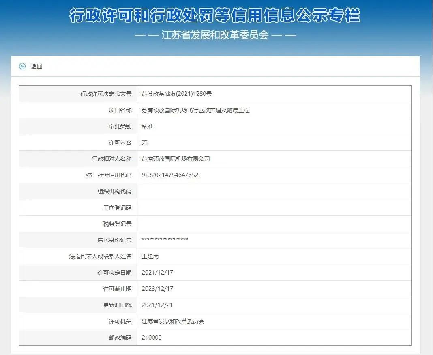Viewport: 433px width, 355px height.
Task: Click the 税务登记号 row label
Action: click(117, 224)
